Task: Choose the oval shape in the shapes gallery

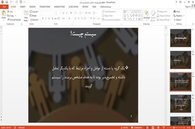Action: 136,12
